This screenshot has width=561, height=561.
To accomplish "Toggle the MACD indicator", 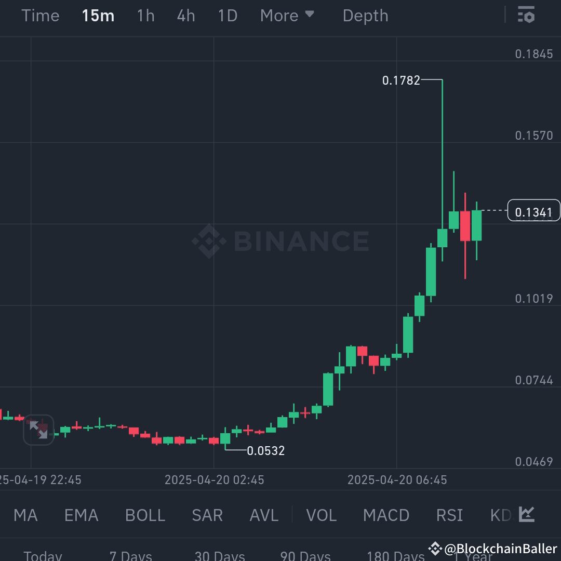I will tap(386, 515).
